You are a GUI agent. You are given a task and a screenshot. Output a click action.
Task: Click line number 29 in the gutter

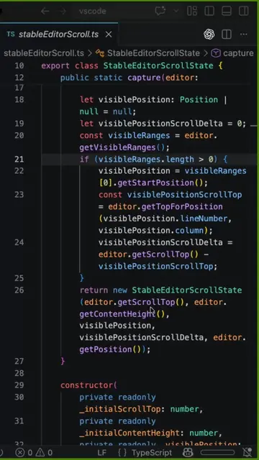click(x=19, y=385)
